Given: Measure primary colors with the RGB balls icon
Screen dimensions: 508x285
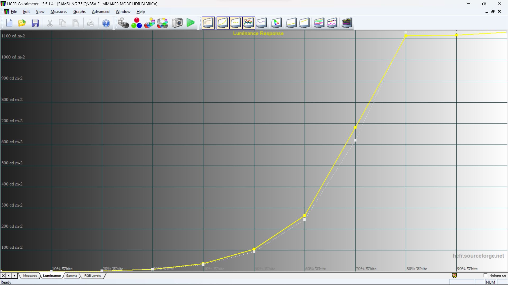Looking at the screenshot, I should coord(137,23).
